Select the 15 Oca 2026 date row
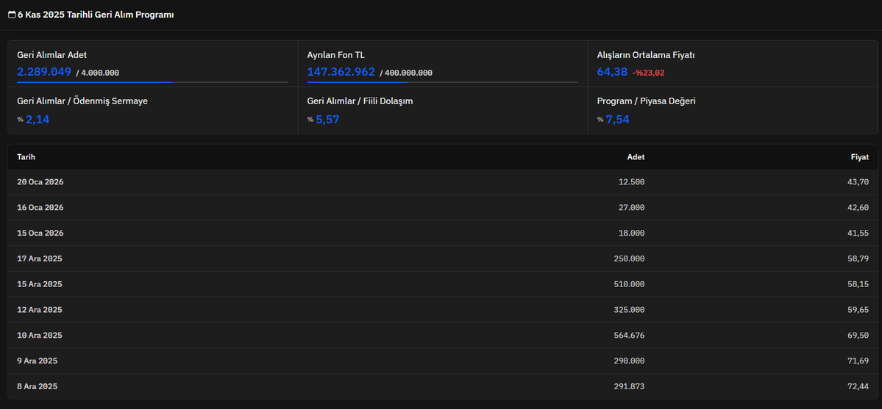The image size is (882, 409). (x=443, y=234)
